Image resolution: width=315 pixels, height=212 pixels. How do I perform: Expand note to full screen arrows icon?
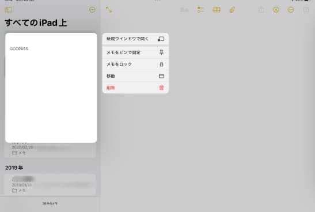click(109, 10)
